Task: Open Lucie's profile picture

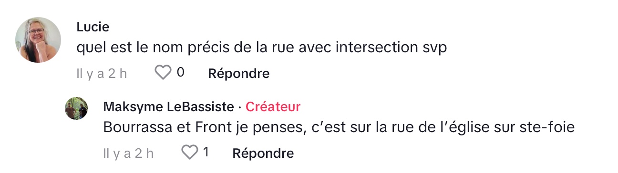Action: (38, 40)
